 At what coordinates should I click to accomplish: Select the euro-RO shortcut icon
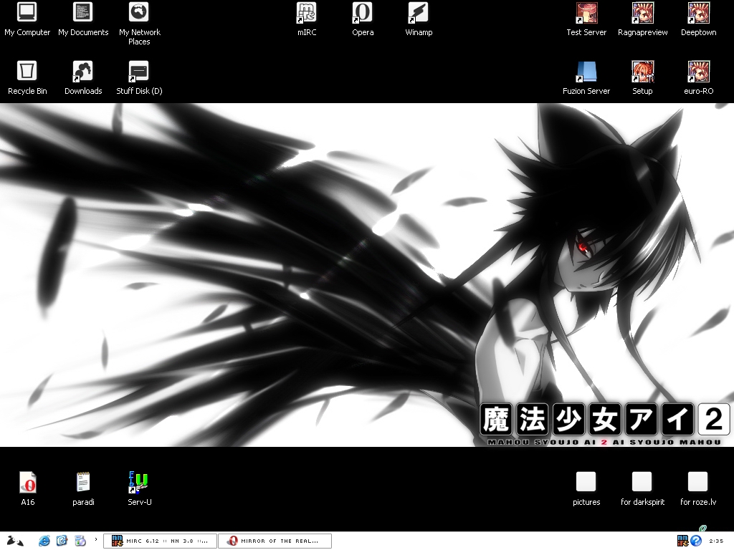698,71
